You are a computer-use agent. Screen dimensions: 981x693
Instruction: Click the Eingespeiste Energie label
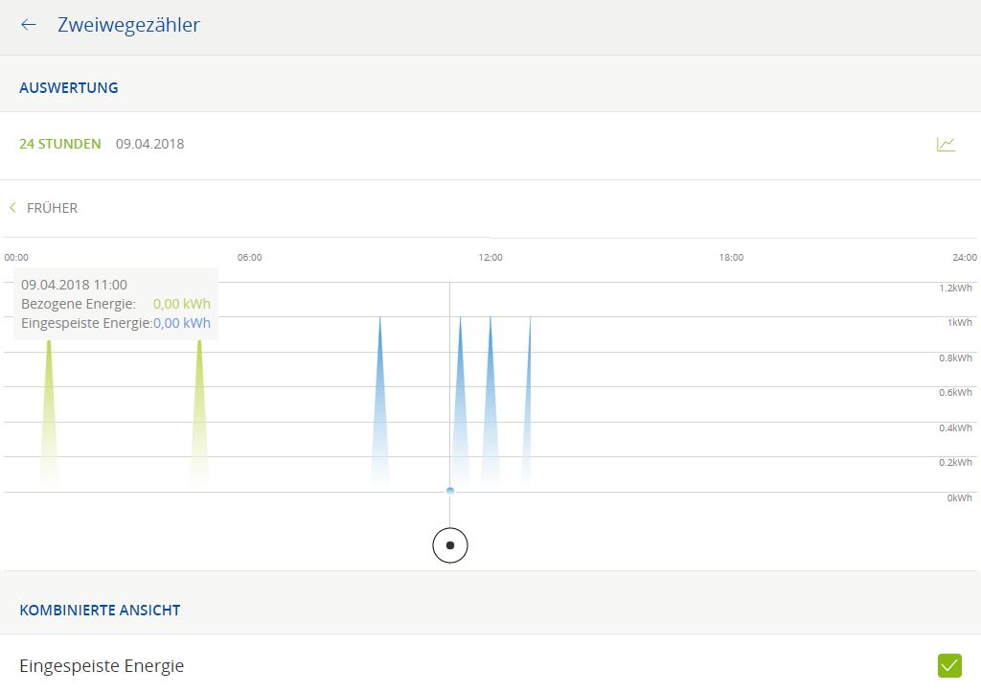pyautogui.click(x=102, y=666)
